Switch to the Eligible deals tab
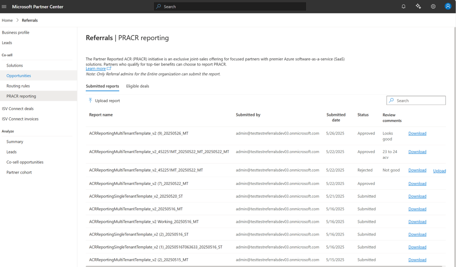456x267 pixels. pyautogui.click(x=138, y=86)
